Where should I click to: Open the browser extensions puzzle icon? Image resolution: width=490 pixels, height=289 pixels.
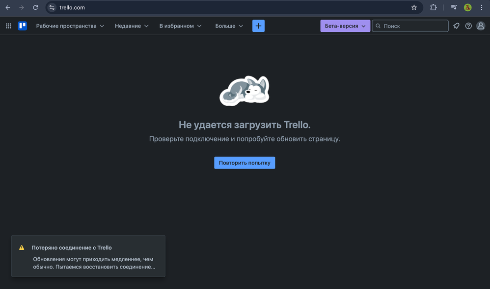click(434, 7)
